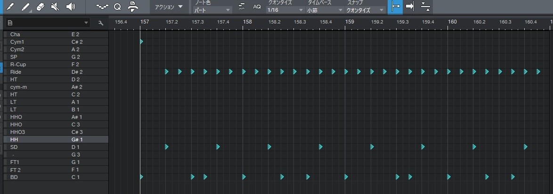Screen dimensions: 553x194
Task: Click the Cym1 note at bar 157
Action: click(x=141, y=42)
